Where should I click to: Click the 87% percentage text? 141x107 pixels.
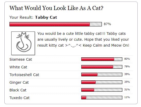pos(107,24)
